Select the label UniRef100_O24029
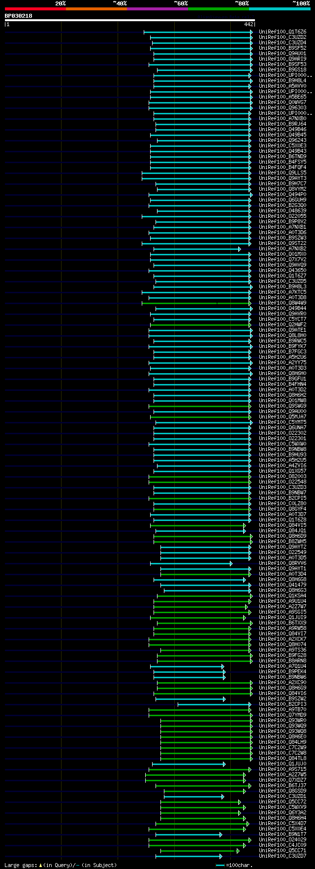Screen dimensions: 315x869 click(283, 839)
